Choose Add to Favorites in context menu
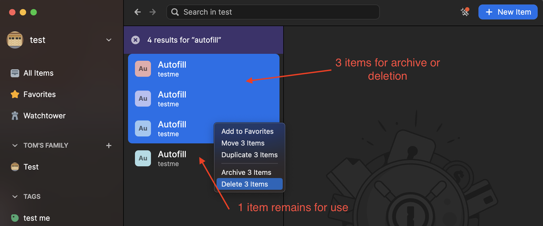This screenshot has width=543, height=226. point(247,131)
